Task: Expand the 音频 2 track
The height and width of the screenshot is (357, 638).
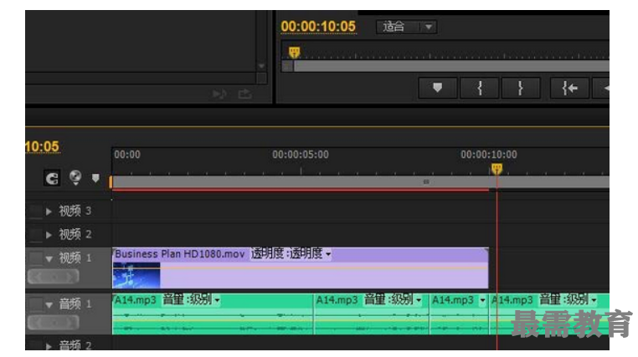Action: tap(49, 346)
